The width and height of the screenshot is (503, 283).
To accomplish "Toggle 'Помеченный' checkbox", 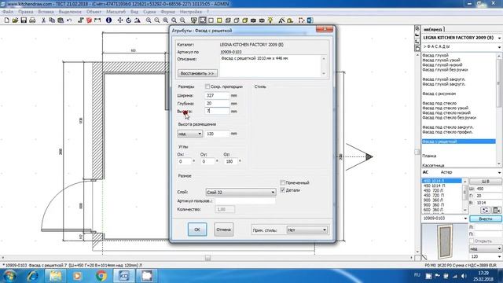I will coord(283,182).
